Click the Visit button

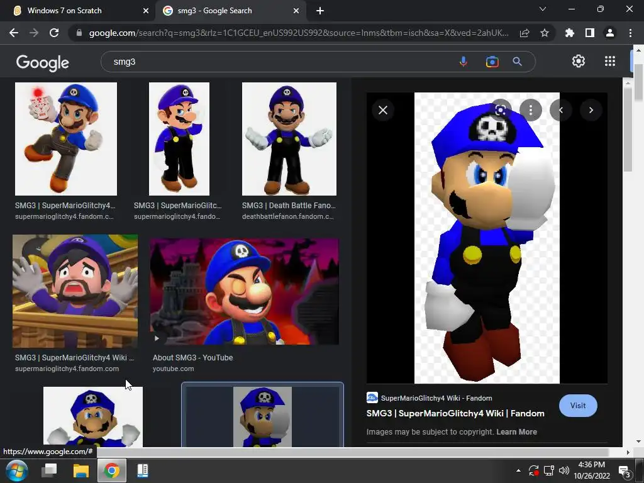tap(578, 406)
